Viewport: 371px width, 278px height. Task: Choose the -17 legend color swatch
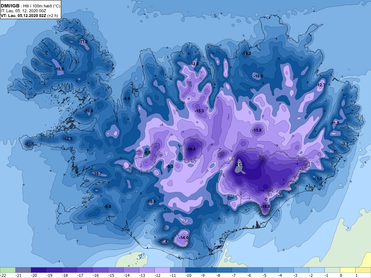point(85,270)
